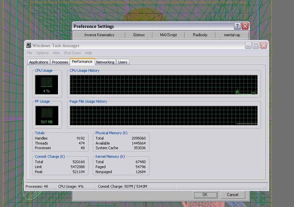This screenshot has height=207, width=294.
Task: Click the Task Manager resize grip corner
Action: point(266,187)
